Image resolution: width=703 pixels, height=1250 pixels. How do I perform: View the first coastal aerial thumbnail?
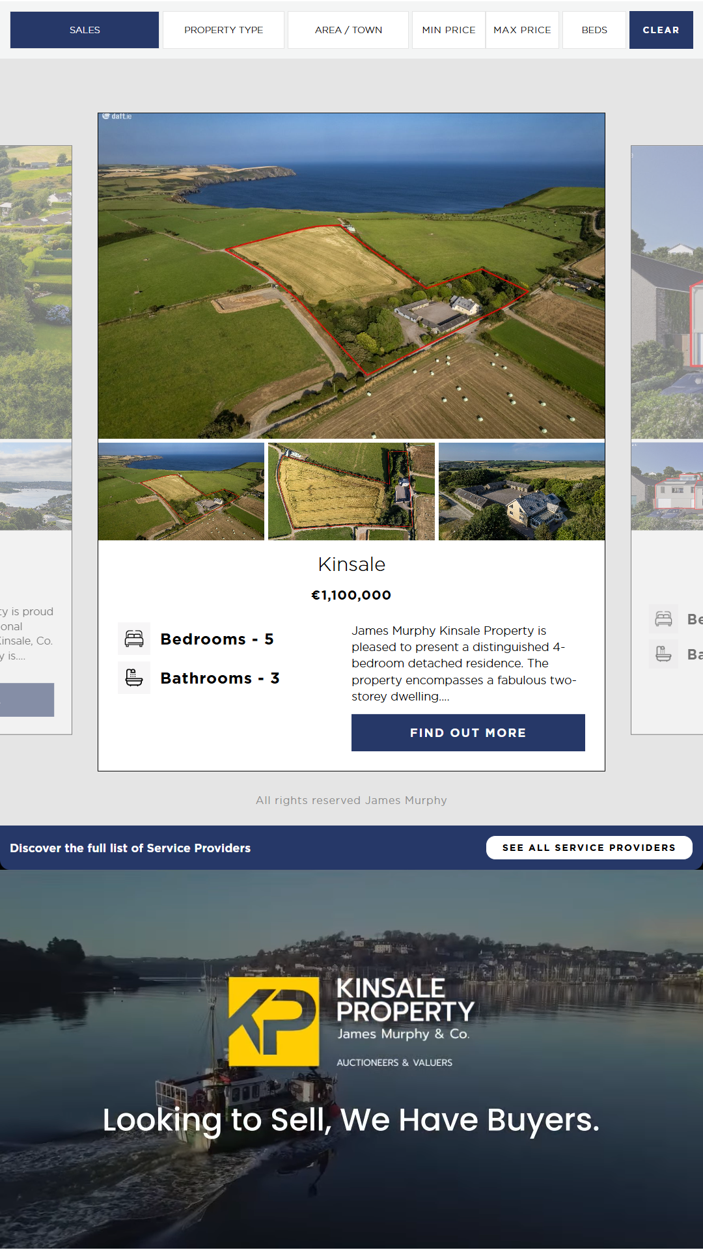point(181,492)
